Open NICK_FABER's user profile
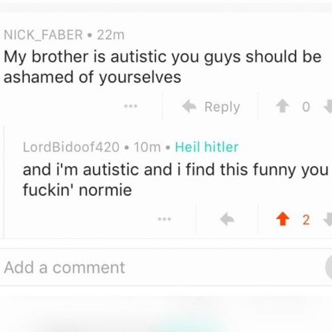Screen dimensions: 332x332 pos(43,35)
